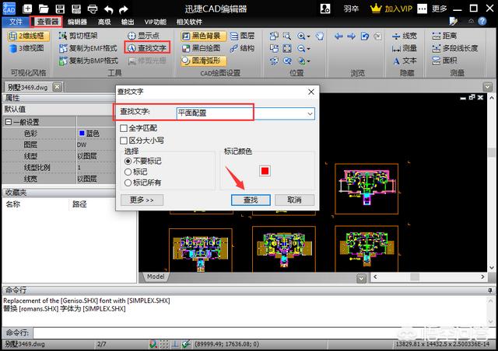This screenshot has width=498, height=351.
Task: Open the 图层 layers panel
Action: [242, 36]
